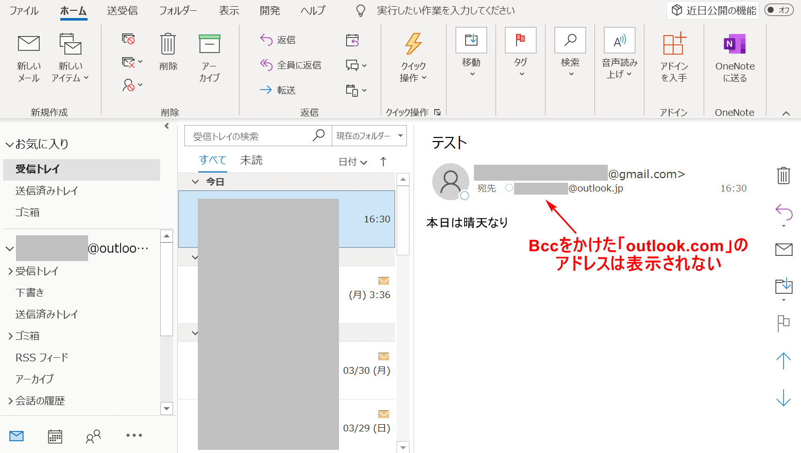Screen dimensions: 801x453
Task: Reply via reading pane arrow icon
Action: coord(783,212)
